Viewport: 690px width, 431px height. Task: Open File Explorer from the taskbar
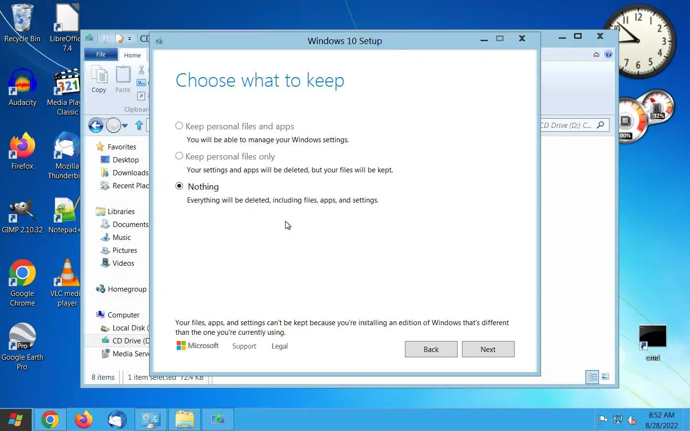click(184, 420)
